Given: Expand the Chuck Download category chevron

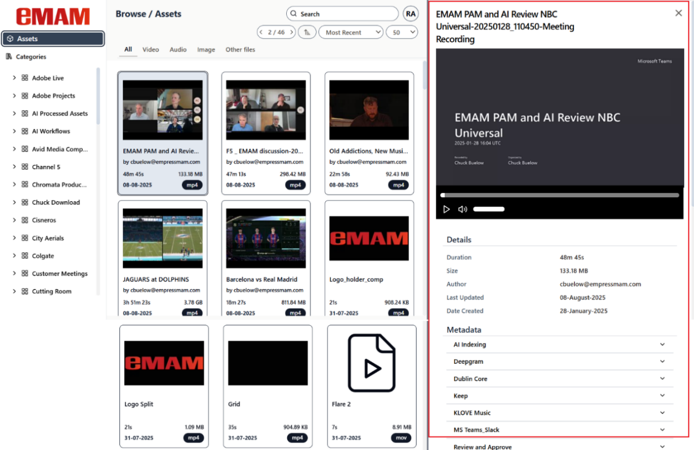Looking at the screenshot, I should (x=14, y=202).
